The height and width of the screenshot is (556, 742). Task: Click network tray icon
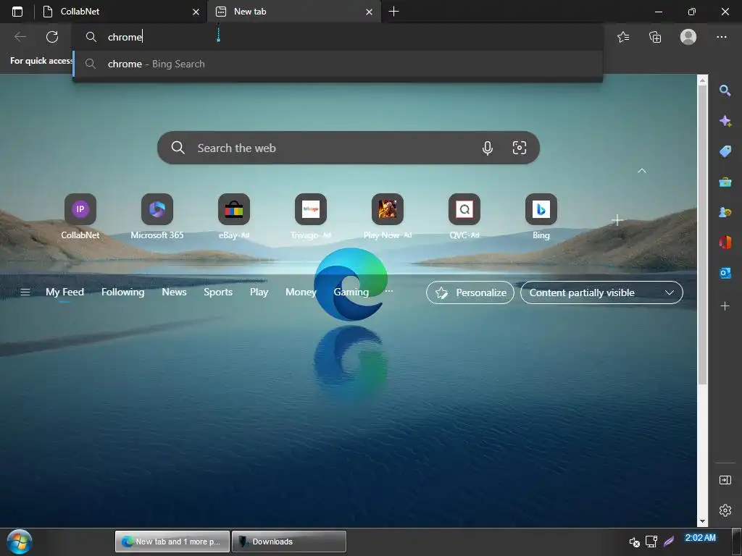(x=651, y=542)
